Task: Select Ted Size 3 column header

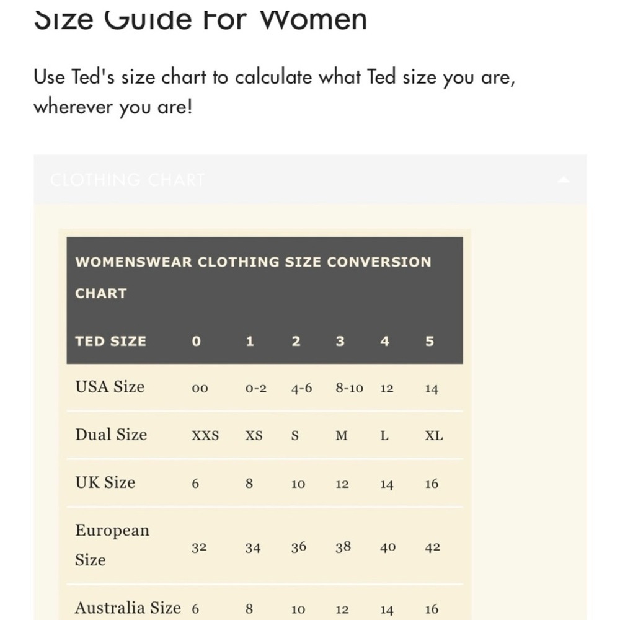Action: [340, 341]
